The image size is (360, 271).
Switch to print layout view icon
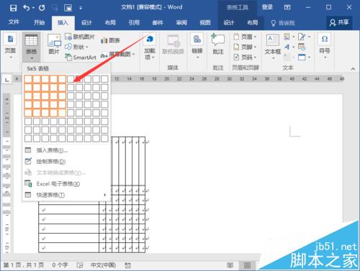pos(247,265)
